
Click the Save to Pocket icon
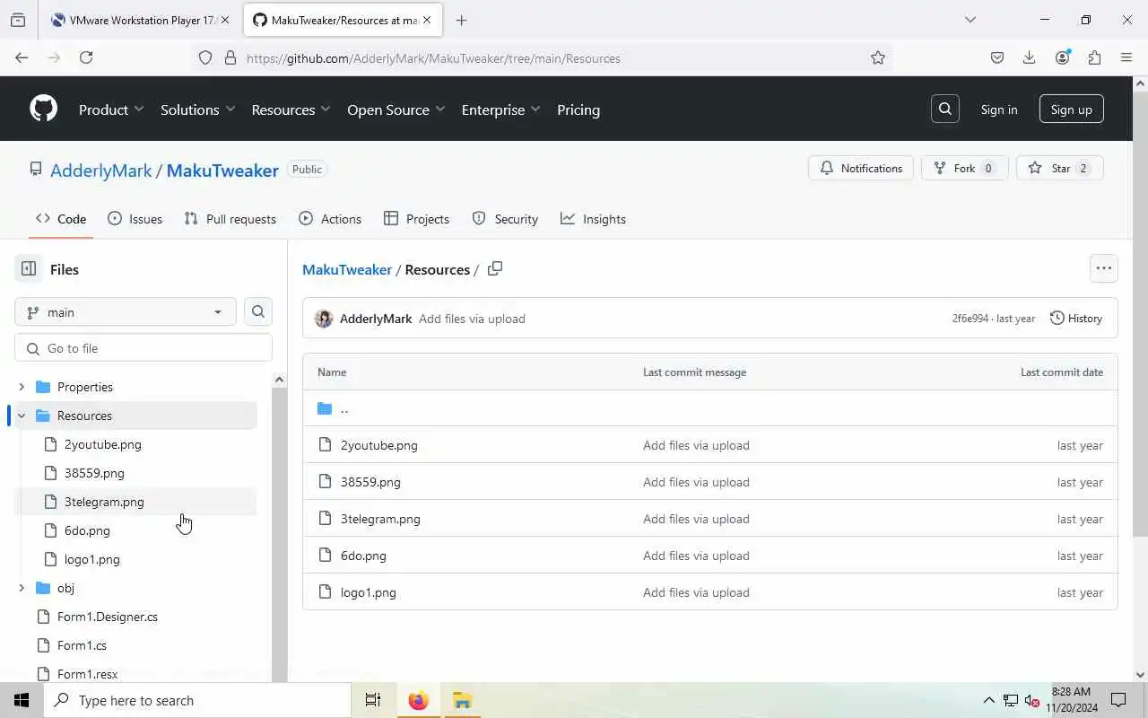pyautogui.click(x=997, y=57)
